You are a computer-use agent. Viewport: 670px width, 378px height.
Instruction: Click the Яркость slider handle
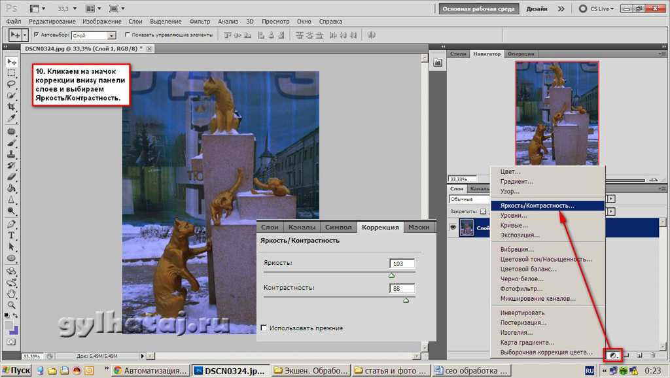point(391,275)
